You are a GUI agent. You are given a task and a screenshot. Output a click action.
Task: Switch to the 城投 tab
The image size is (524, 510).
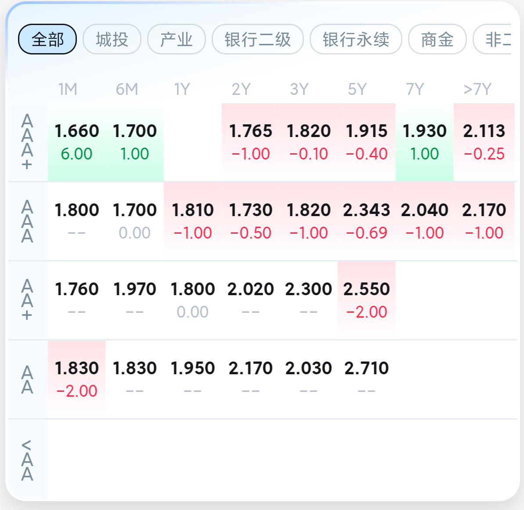click(112, 39)
